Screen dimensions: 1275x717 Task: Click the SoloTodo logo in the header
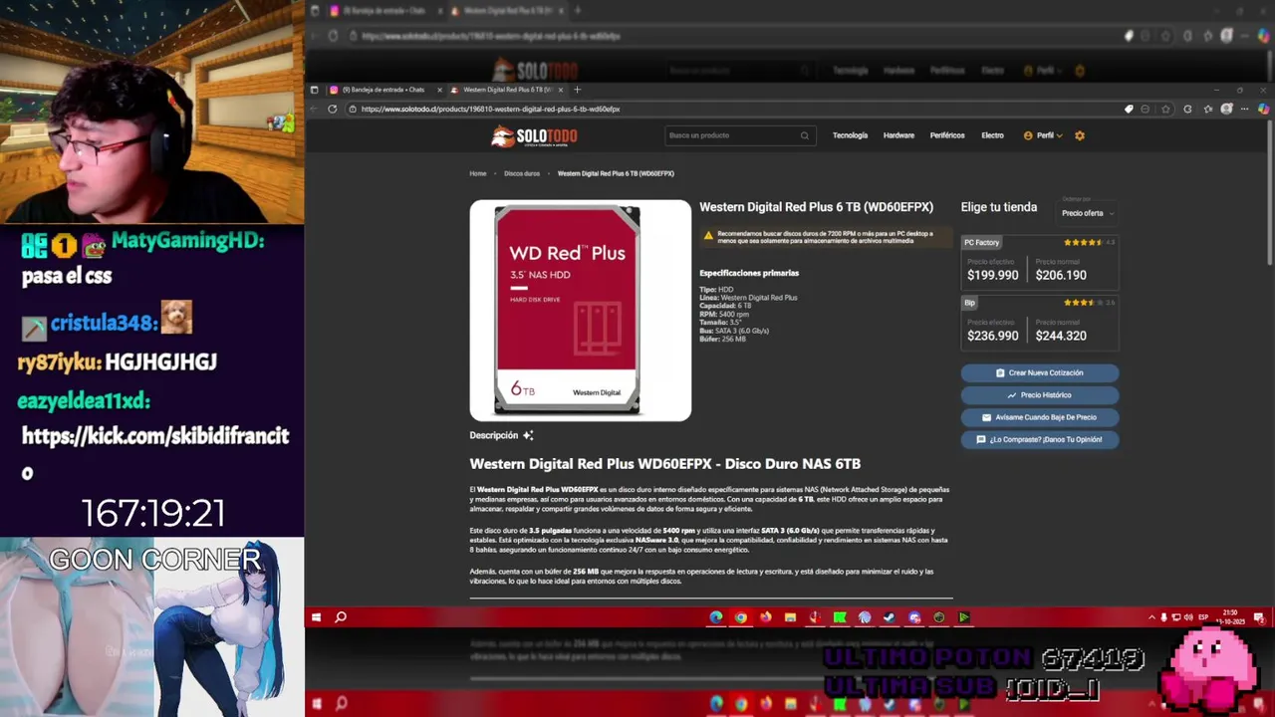click(x=533, y=135)
